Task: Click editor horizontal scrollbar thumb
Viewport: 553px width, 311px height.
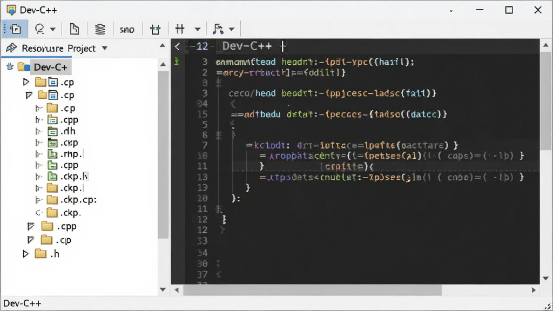Action: click(312, 290)
